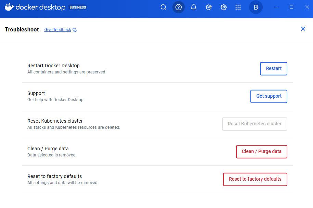Follow the Give feedback link

click(58, 30)
